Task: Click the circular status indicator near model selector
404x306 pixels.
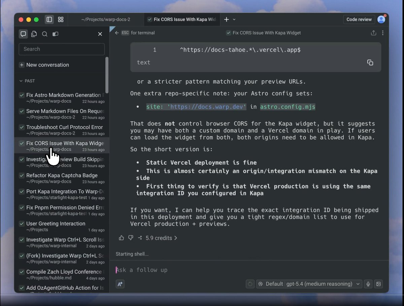Action: [x=250, y=284]
